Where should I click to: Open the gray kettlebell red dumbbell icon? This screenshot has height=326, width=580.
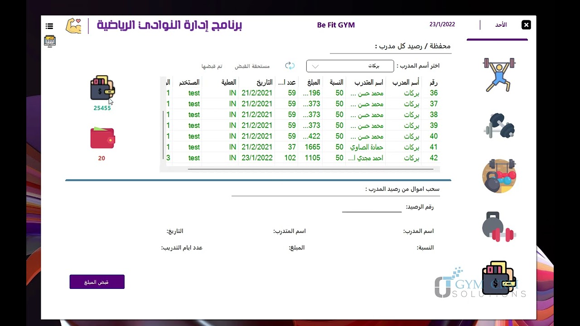(x=498, y=227)
